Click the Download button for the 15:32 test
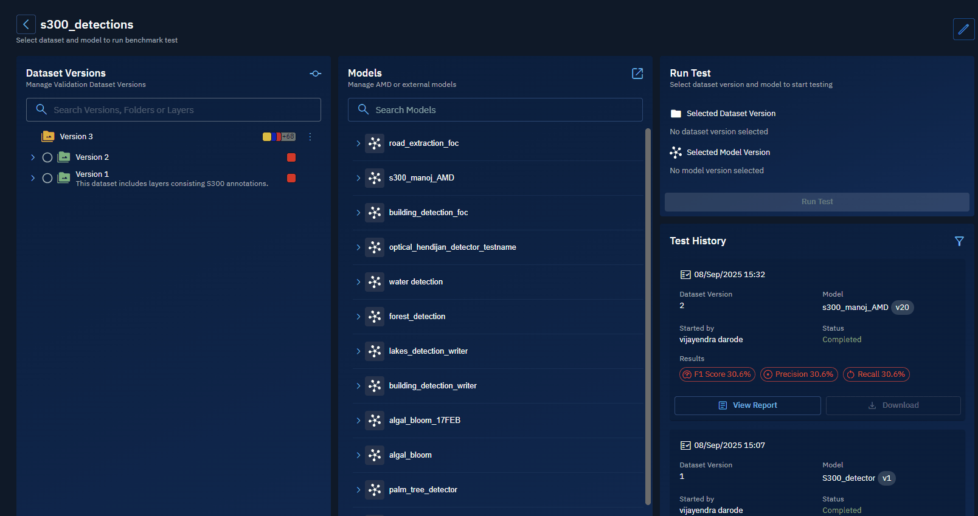The width and height of the screenshot is (978, 516). (893, 405)
